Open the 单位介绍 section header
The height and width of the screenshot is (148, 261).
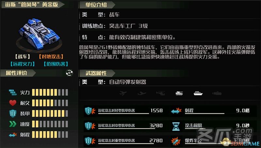point(97,5)
